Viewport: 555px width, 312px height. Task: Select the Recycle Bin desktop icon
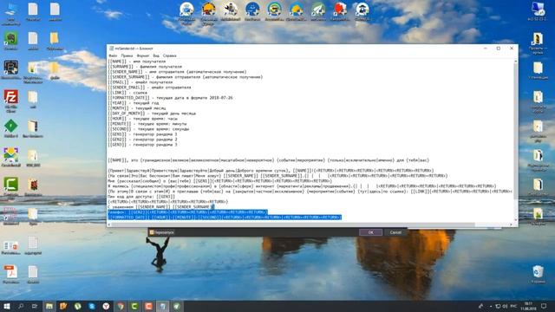tap(538, 274)
